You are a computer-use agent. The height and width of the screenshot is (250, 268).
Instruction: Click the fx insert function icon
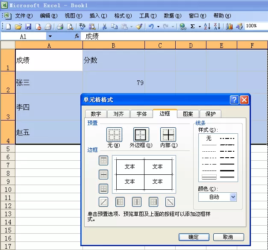[x=77, y=36]
